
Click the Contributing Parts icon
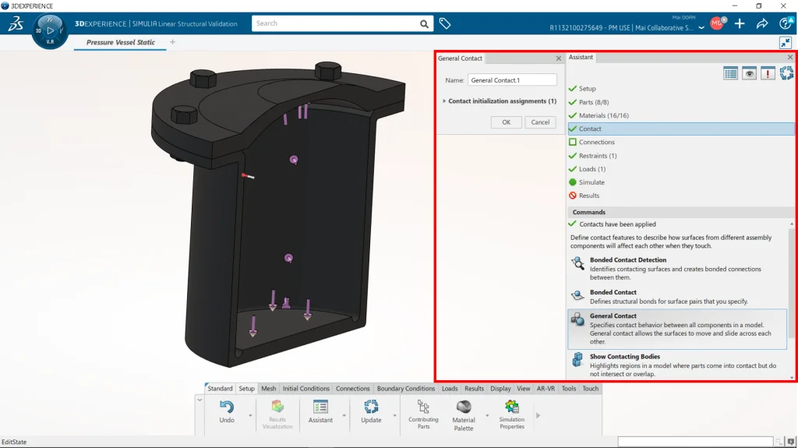pos(423,407)
